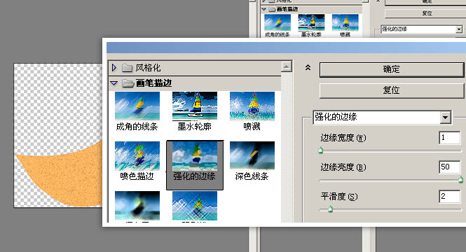The height and width of the screenshot is (252, 466).
Task: Open the 强化的边缘 dropdown in the background window
Action: (x=459, y=29)
